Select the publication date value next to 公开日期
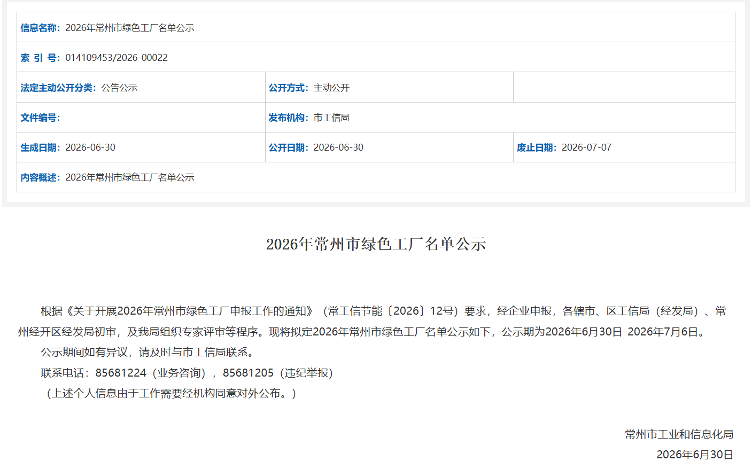This screenshot has height=469, width=752. coord(338,147)
